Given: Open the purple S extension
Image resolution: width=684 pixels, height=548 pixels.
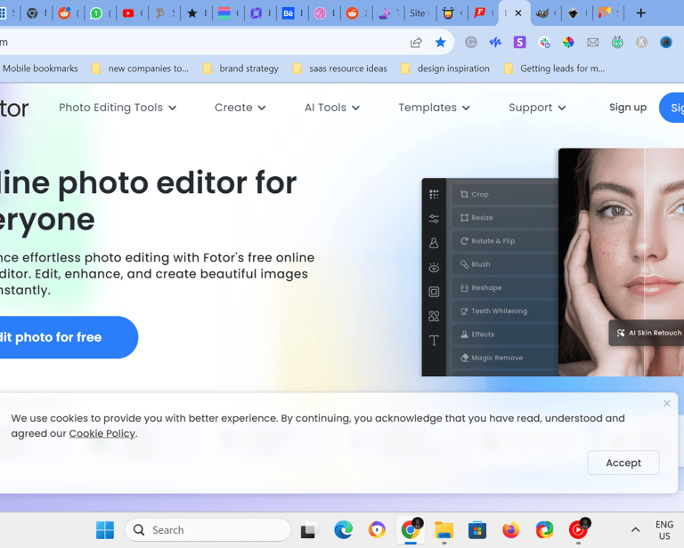Looking at the screenshot, I should pyautogui.click(x=519, y=42).
